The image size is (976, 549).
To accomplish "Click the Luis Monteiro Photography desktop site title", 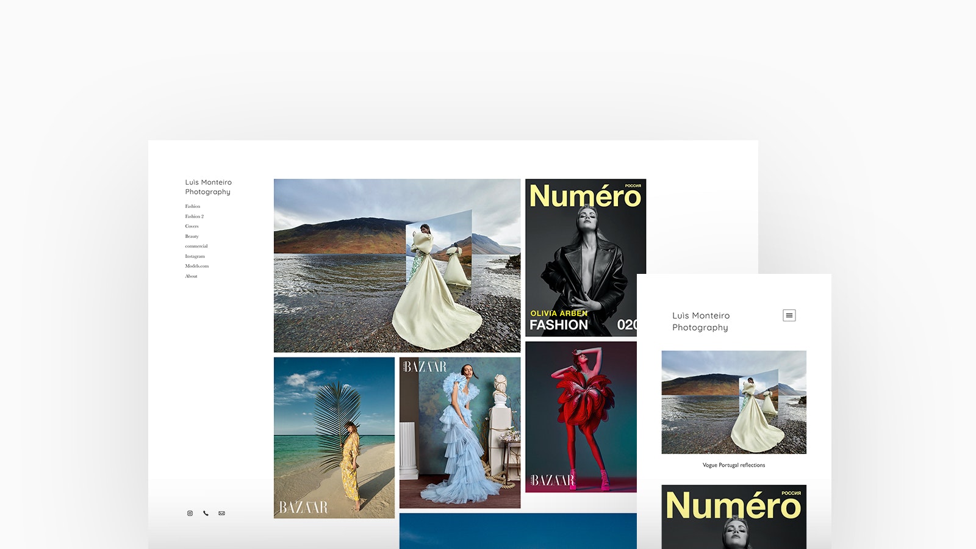I will pos(208,187).
